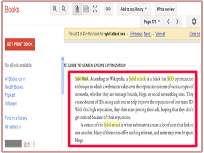Toggle full screen view icon
204x153 pixels.
(95, 9)
